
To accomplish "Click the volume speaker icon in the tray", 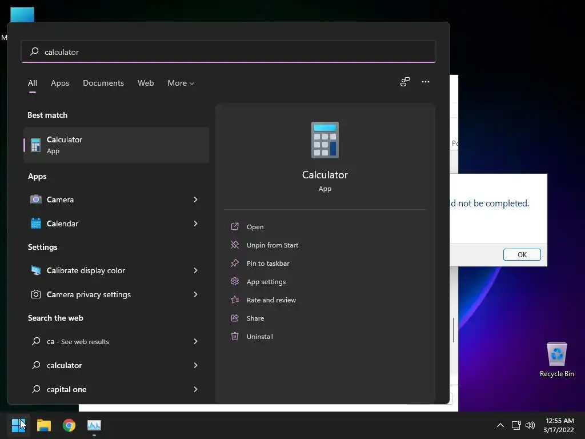I will click(x=530, y=425).
